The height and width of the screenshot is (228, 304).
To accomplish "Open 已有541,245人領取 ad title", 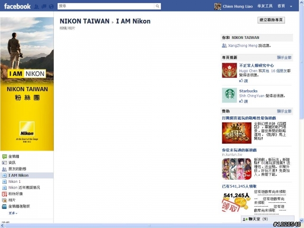I will coord(239,186).
